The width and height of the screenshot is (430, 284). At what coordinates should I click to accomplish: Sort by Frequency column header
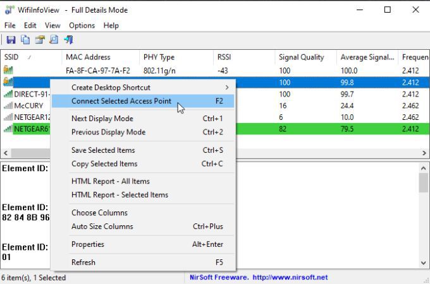click(414, 57)
